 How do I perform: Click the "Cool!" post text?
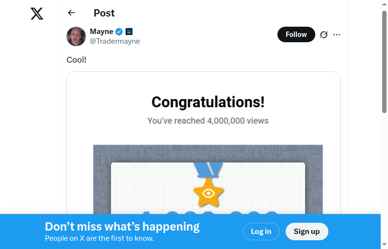point(76,60)
